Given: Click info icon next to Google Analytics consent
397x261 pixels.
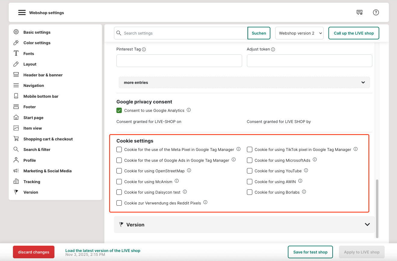Looking at the screenshot, I should 189,110.
